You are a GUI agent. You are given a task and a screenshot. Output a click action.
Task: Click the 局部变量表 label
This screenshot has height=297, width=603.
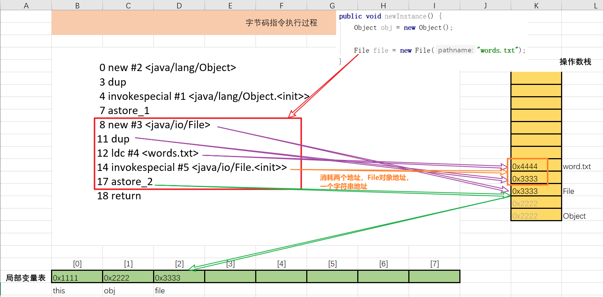point(26,278)
